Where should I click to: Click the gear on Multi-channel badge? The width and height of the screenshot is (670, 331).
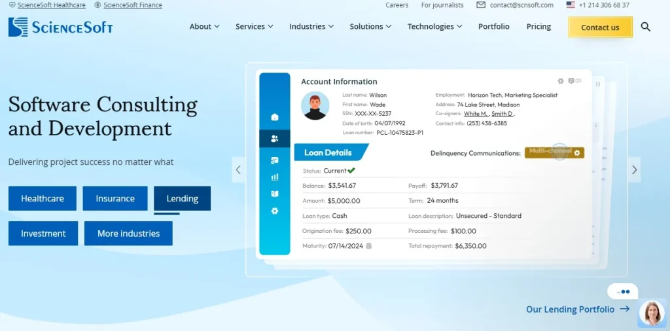click(x=577, y=153)
